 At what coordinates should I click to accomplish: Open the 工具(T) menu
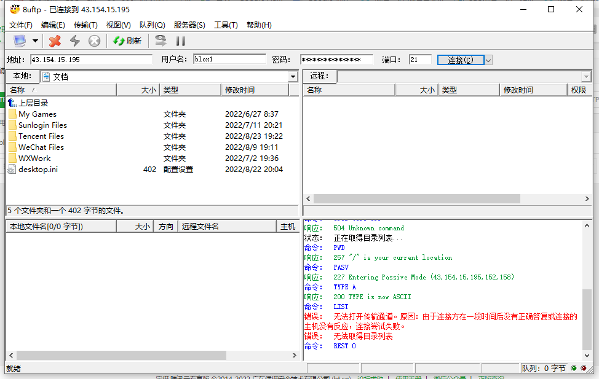[x=226, y=25]
